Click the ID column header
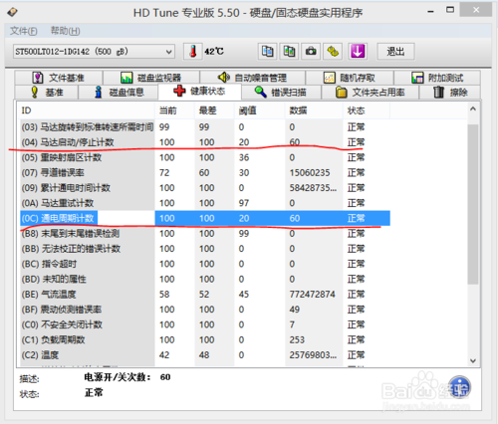This screenshot has width=498, height=424. coord(88,110)
